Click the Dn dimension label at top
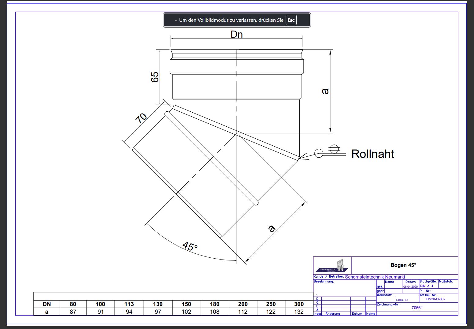The image size is (474, 329). coord(236,34)
